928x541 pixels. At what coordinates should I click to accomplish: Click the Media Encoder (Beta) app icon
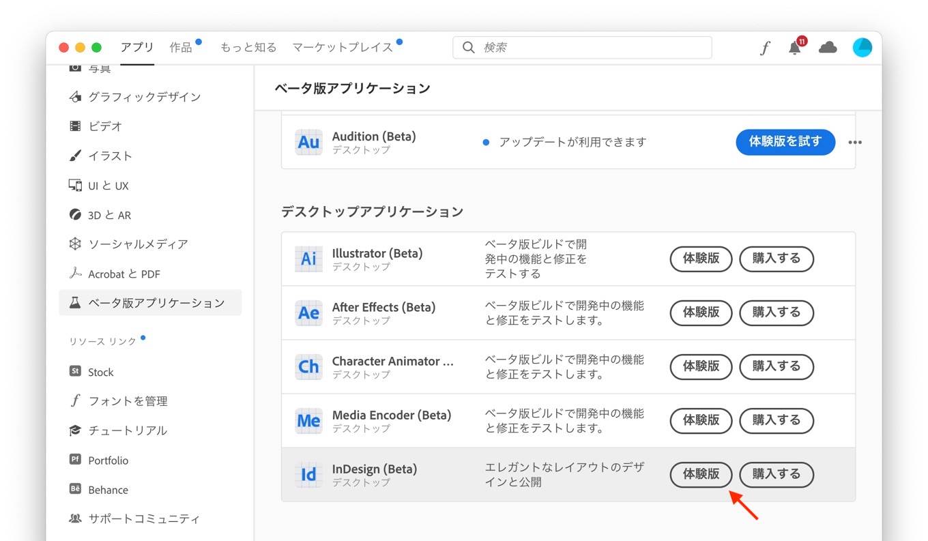[308, 420]
